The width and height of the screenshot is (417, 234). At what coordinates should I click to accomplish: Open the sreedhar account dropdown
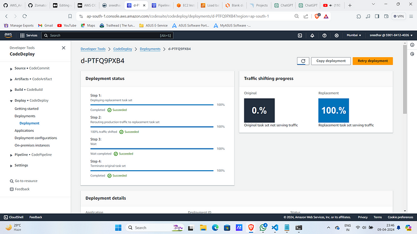point(391,35)
